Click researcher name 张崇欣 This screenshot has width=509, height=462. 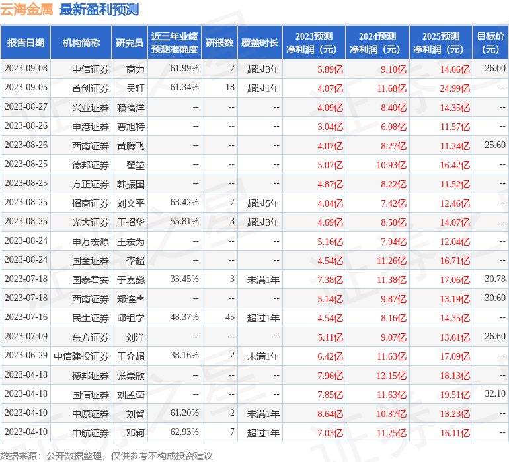pos(131,376)
